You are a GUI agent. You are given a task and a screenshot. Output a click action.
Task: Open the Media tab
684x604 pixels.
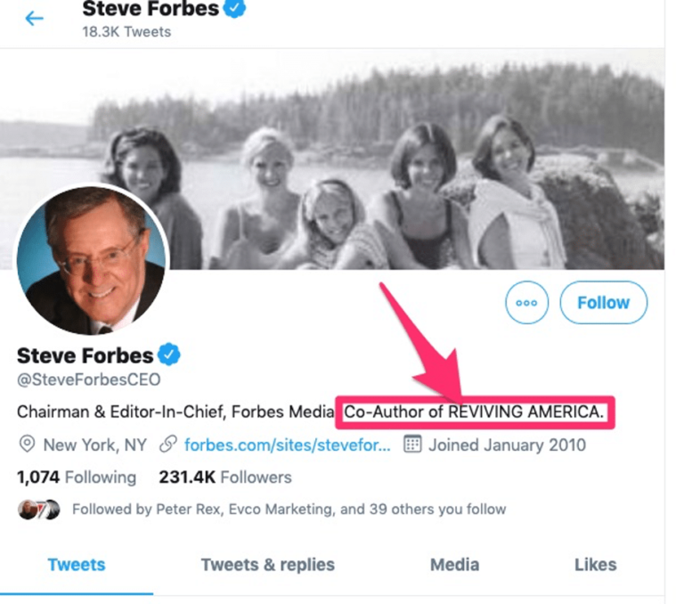pyautogui.click(x=454, y=565)
